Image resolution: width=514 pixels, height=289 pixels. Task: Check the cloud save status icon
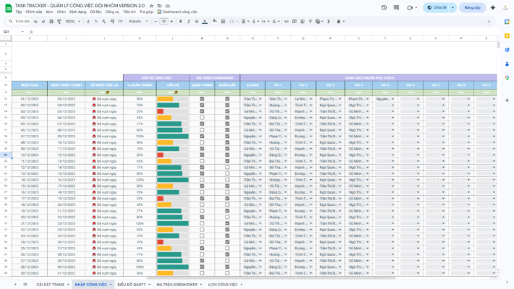point(168,6)
